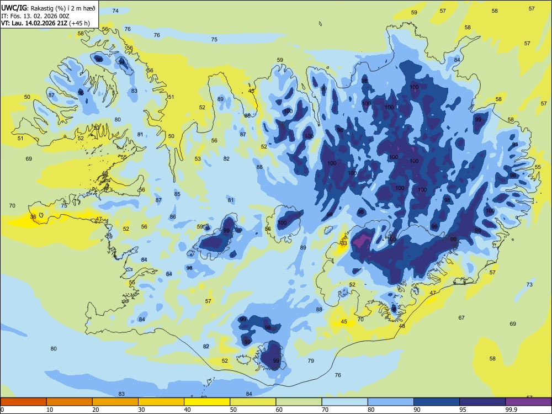Image resolution: width=552 pixels, height=414 pixels.
Task: Click the humidity value '74' on the map
Action: click(115, 11)
